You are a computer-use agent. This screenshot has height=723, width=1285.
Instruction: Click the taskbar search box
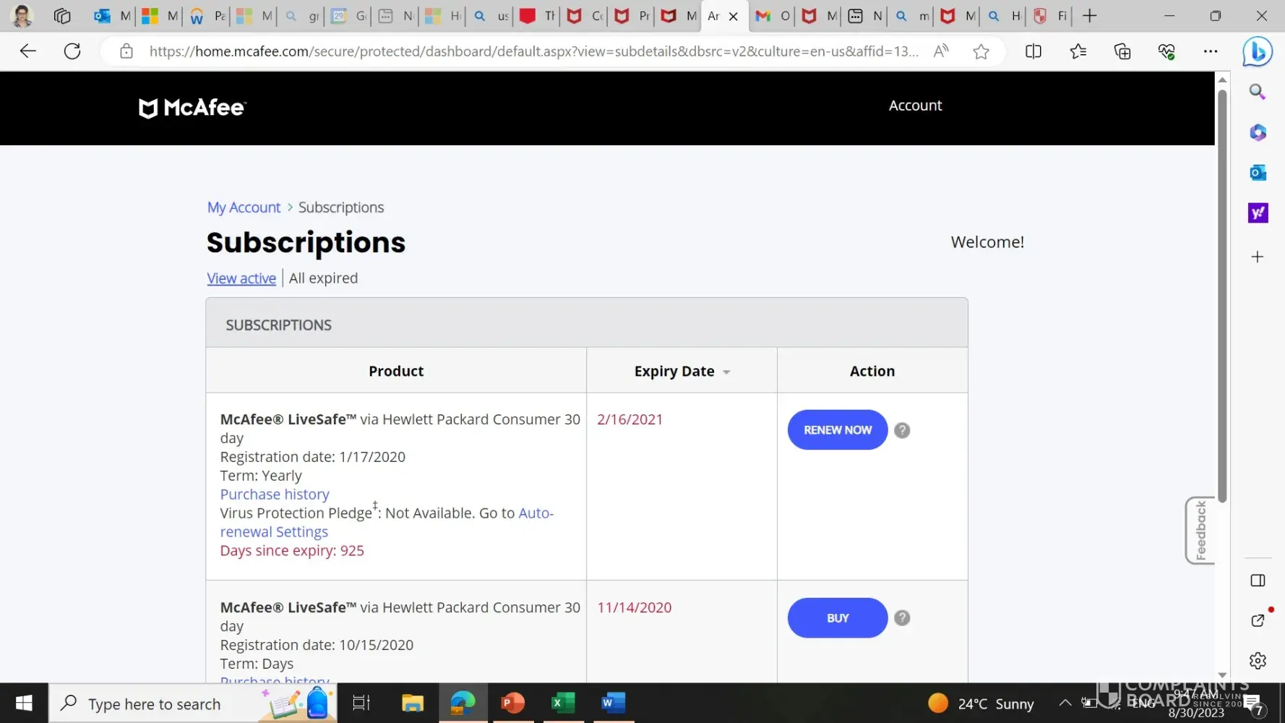click(193, 703)
